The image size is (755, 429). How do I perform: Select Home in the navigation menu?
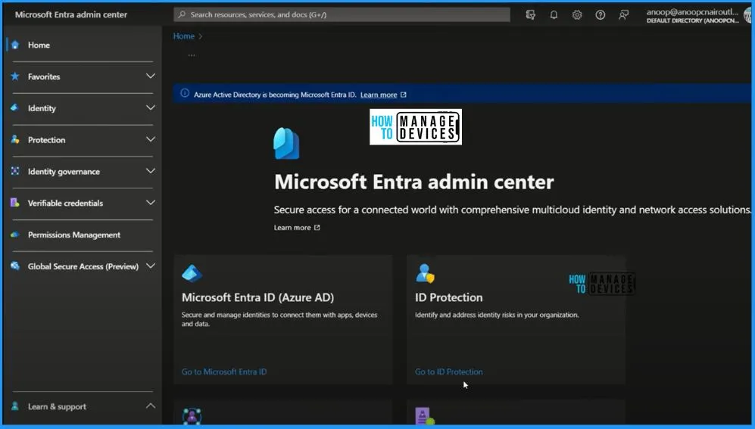(39, 45)
